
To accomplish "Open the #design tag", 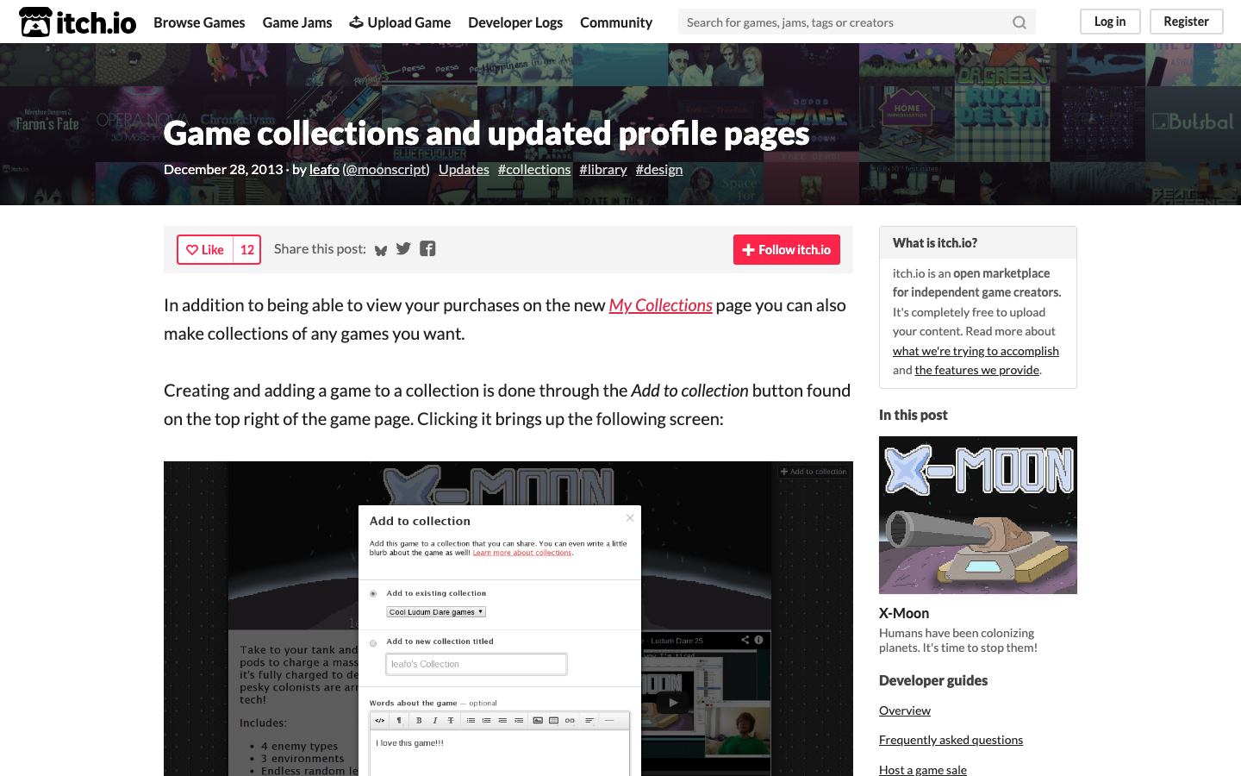I will 659,170.
